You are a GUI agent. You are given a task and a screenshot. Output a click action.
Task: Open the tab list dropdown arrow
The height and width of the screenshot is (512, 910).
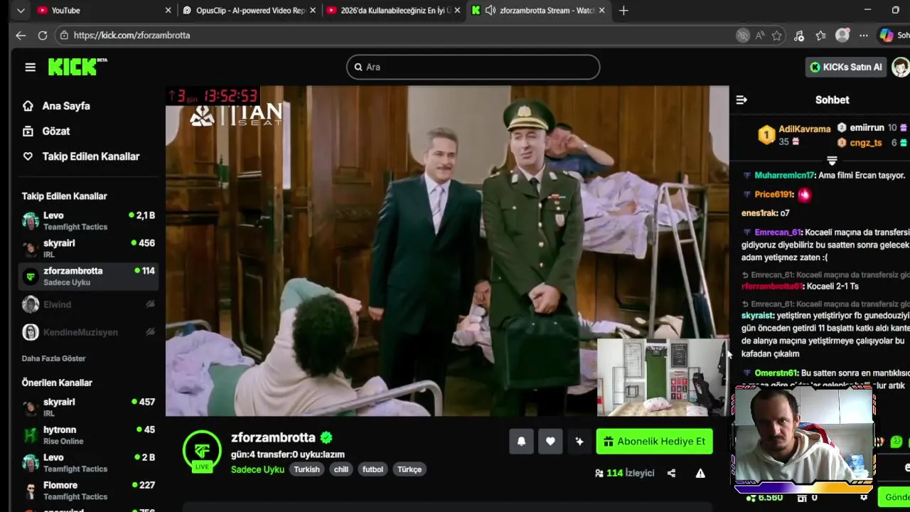pos(21,10)
